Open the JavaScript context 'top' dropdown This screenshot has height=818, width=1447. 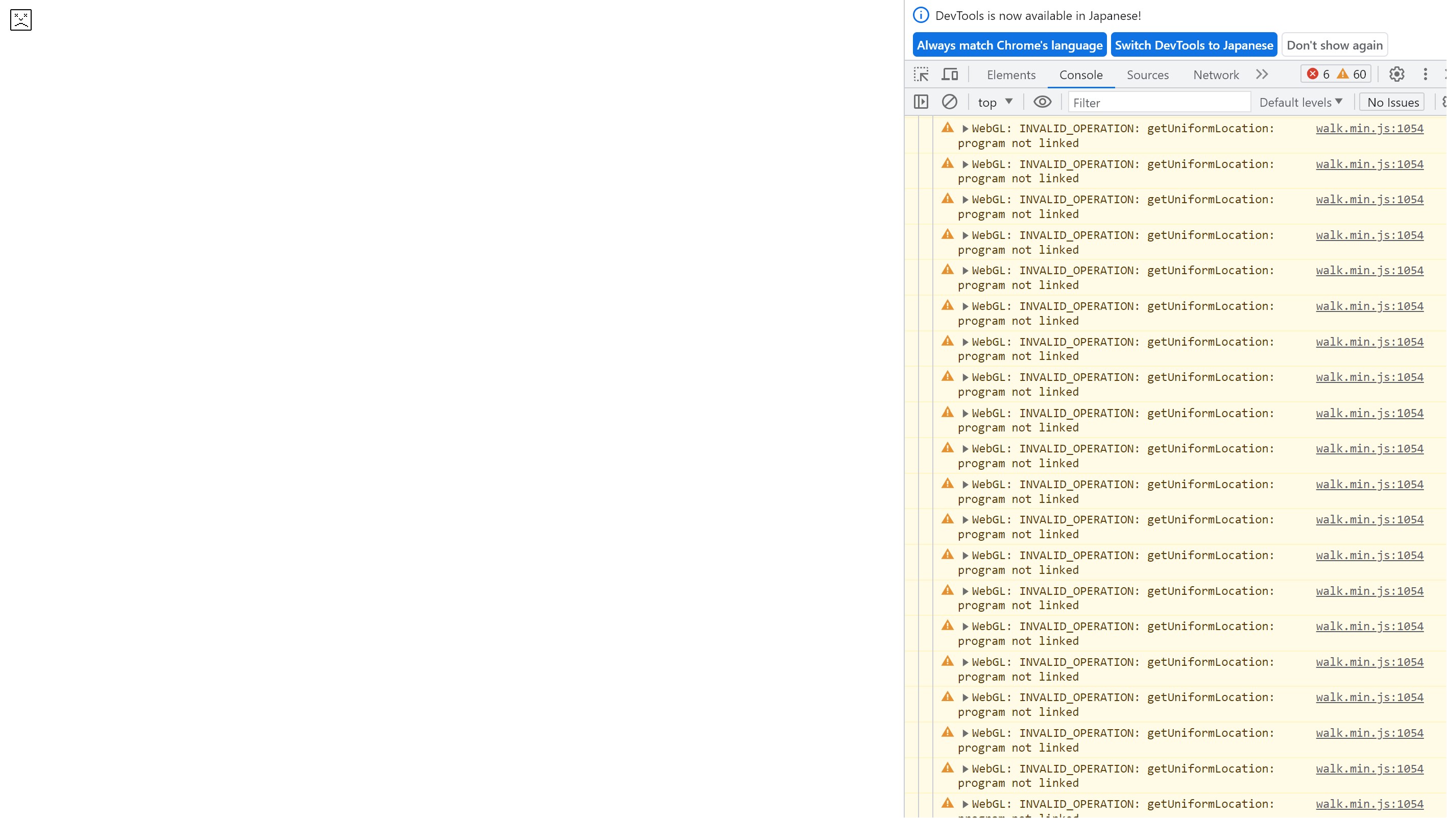pyautogui.click(x=995, y=102)
